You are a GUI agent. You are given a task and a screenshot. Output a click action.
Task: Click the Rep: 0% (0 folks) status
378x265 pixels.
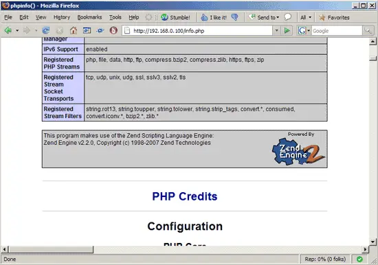click(325, 260)
